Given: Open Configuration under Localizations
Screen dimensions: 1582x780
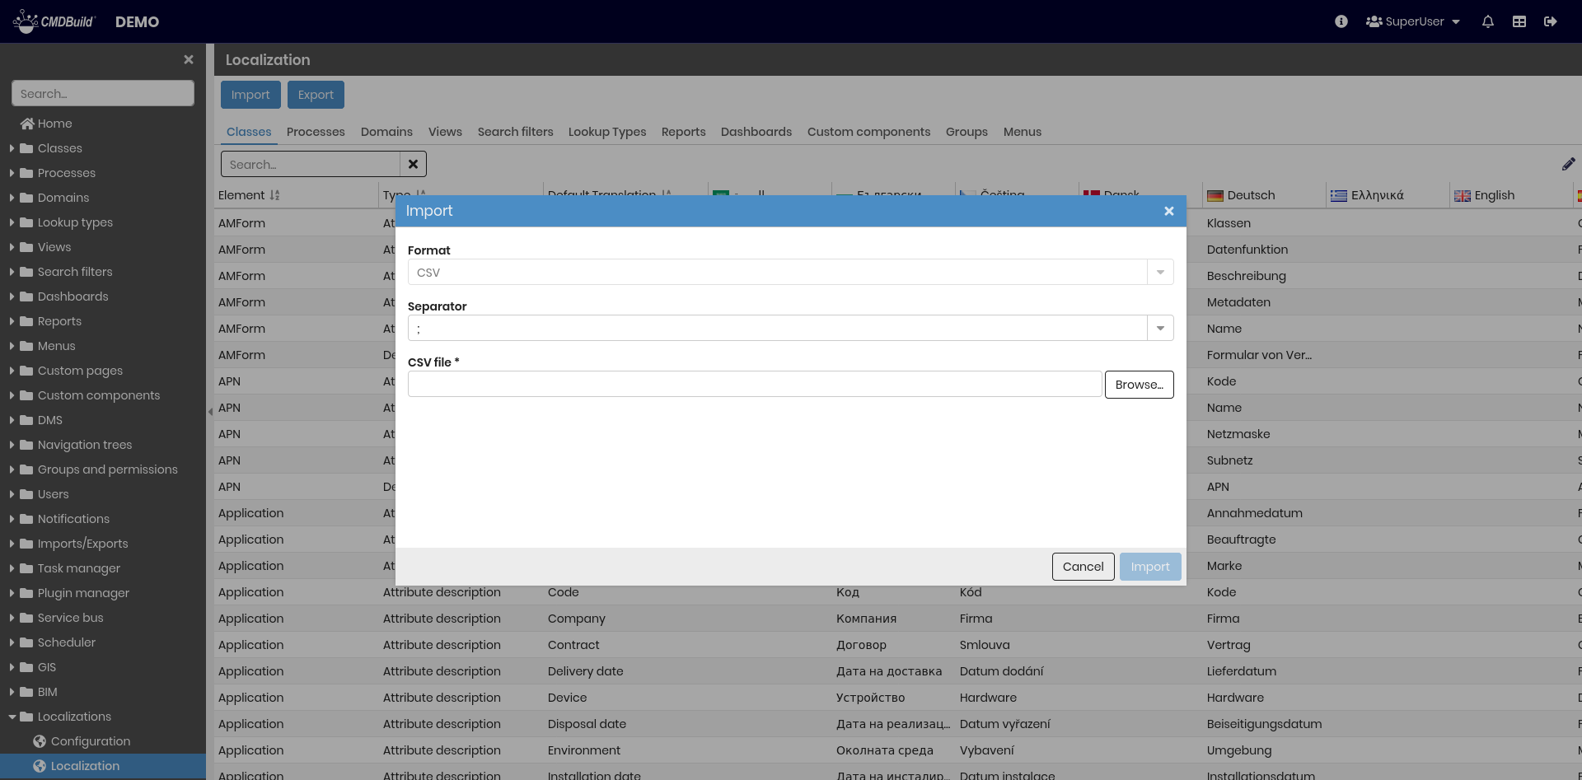Looking at the screenshot, I should point(90,741).
